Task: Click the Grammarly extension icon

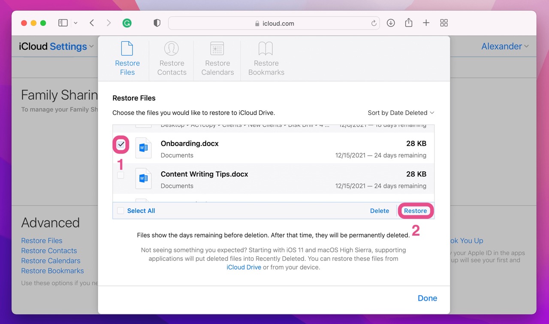Action: (x=127, y=23)
